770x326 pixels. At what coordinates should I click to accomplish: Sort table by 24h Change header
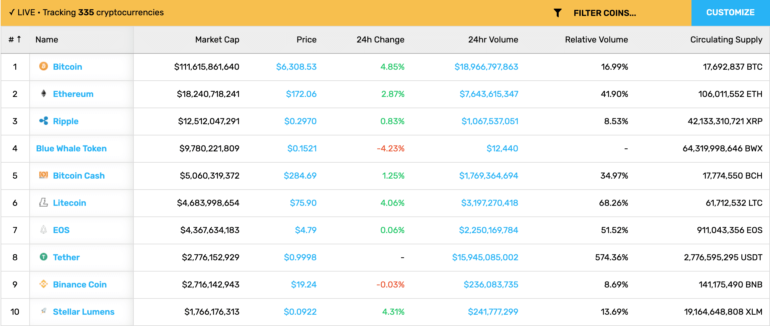point(380,40)
